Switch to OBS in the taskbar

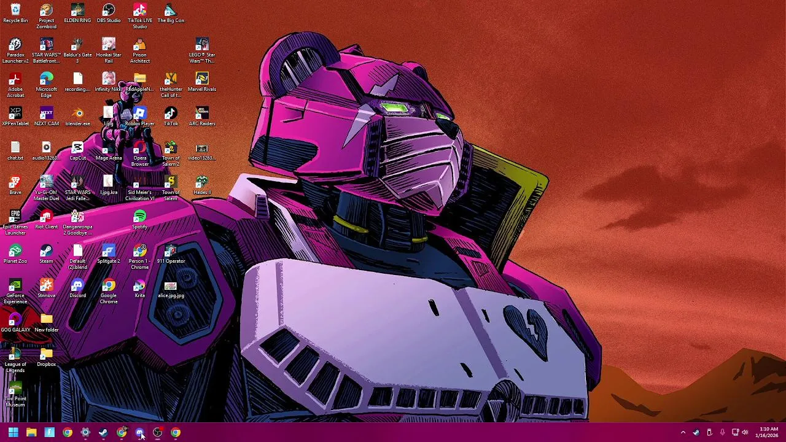(x=158, y=432)
